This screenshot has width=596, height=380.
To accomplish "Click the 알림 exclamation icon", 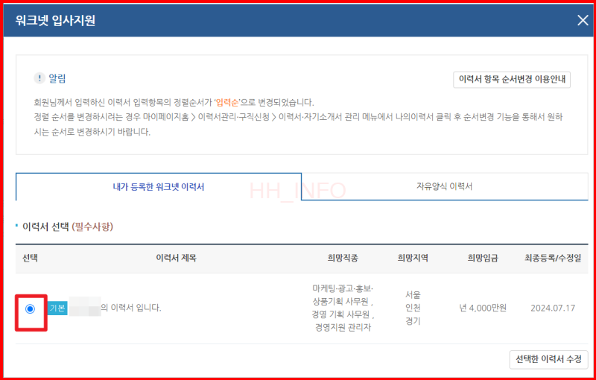I will pyautogui.click(x=39, y=79).
